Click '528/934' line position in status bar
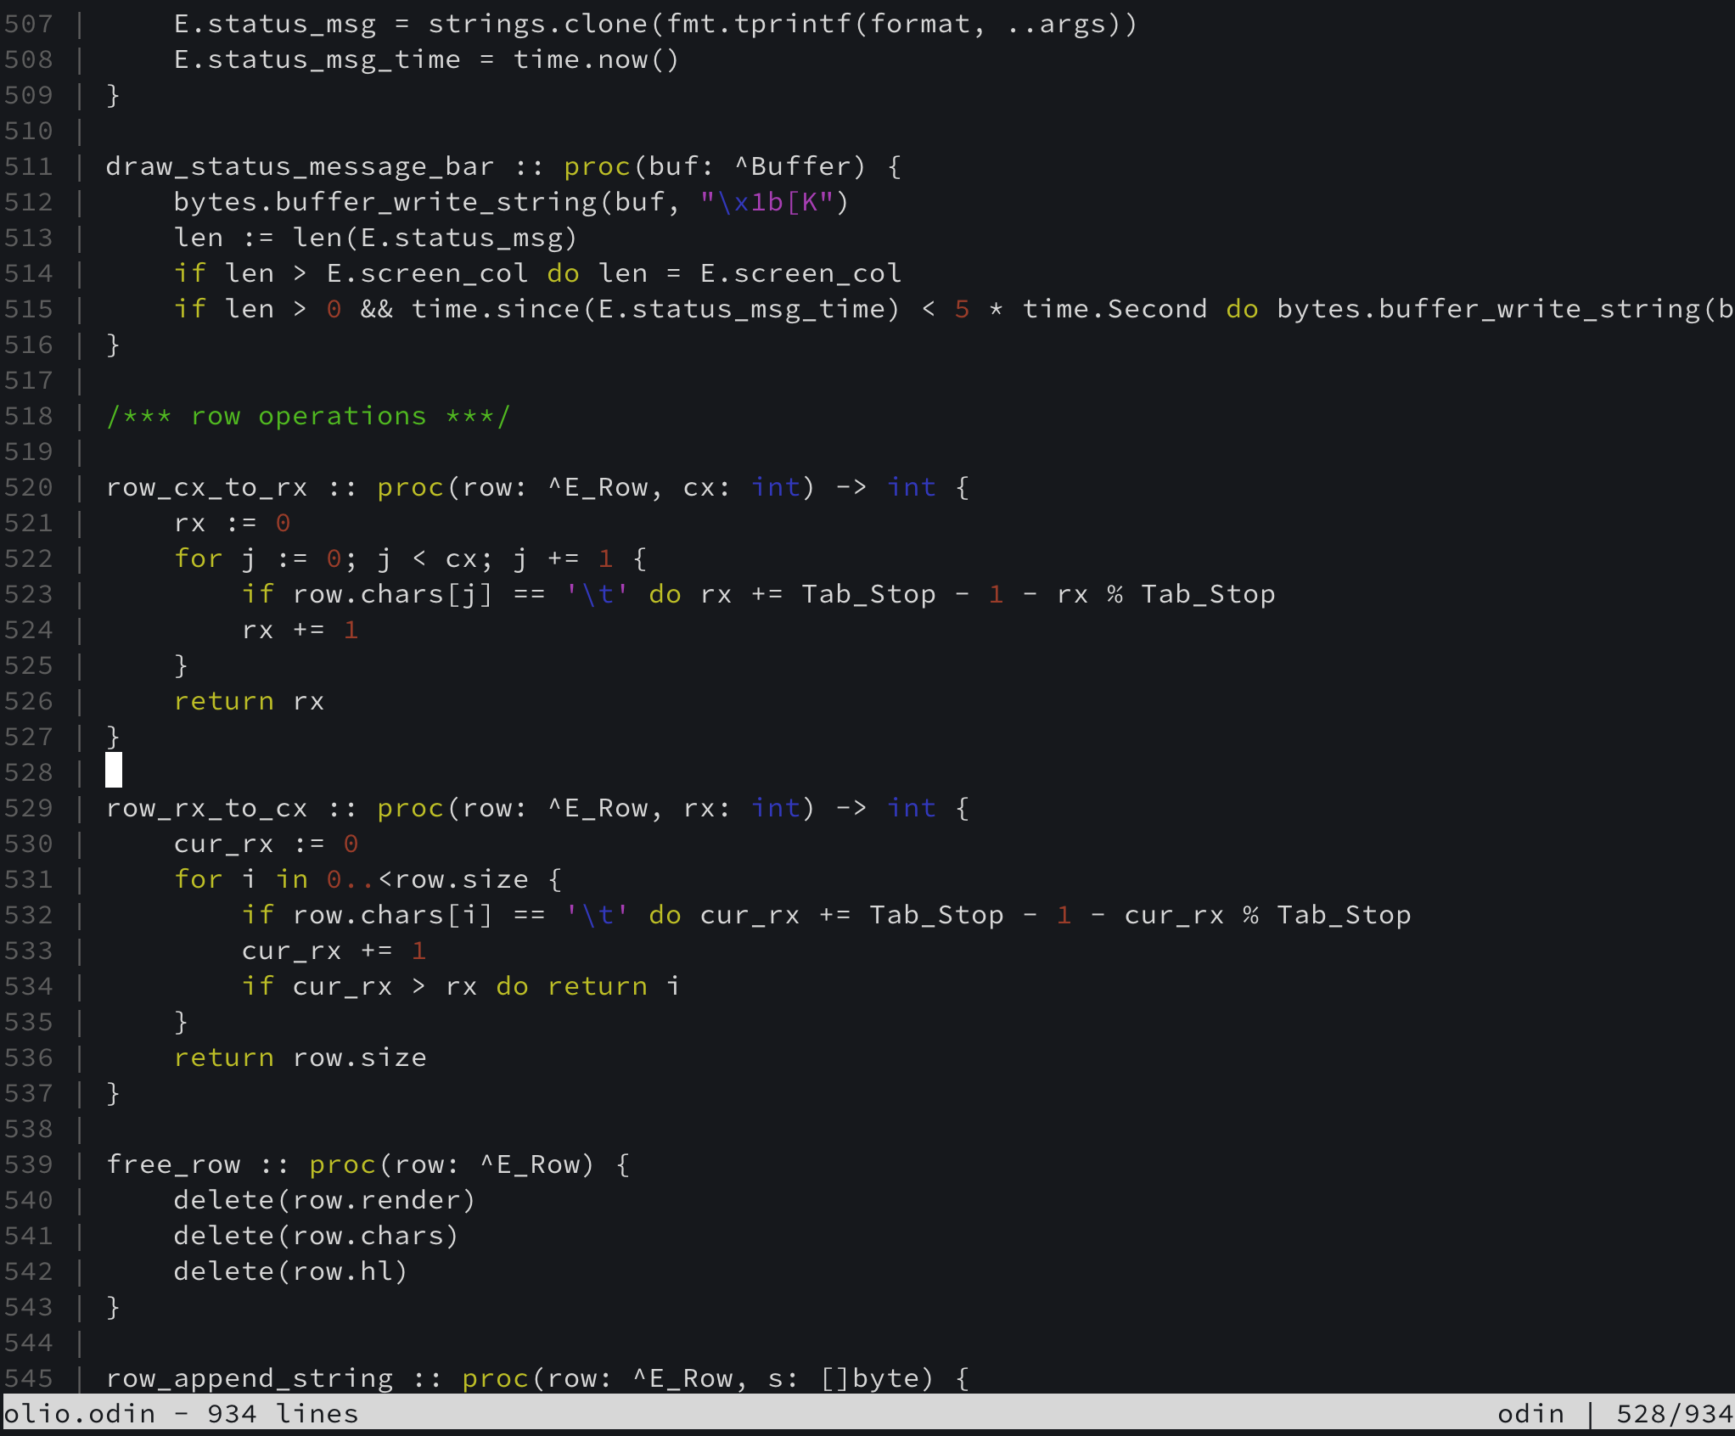The height and width of the screenshot is (1436, 1735). [1675, 1414]
